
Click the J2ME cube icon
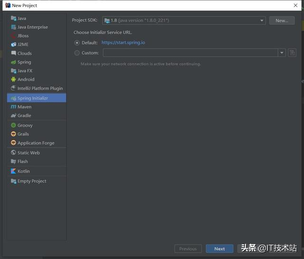(13, 45)
